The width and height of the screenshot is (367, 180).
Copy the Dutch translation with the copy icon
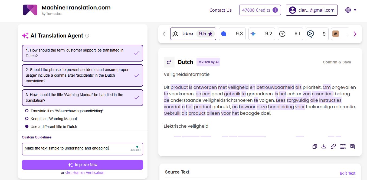(314, 147)
